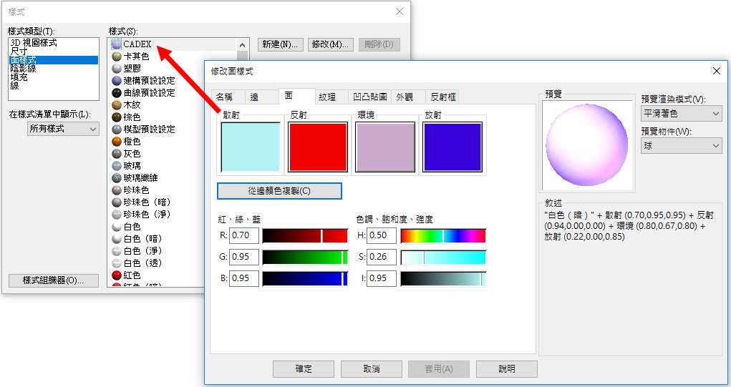Expand the 所有樣式 display filter dropdown

click(x=63, y=129)
